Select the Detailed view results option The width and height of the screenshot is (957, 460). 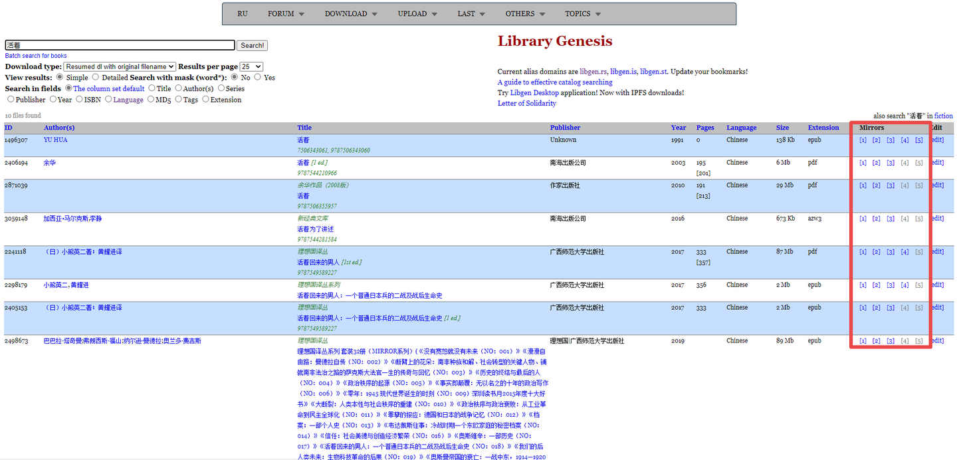[x=95, y=77]
